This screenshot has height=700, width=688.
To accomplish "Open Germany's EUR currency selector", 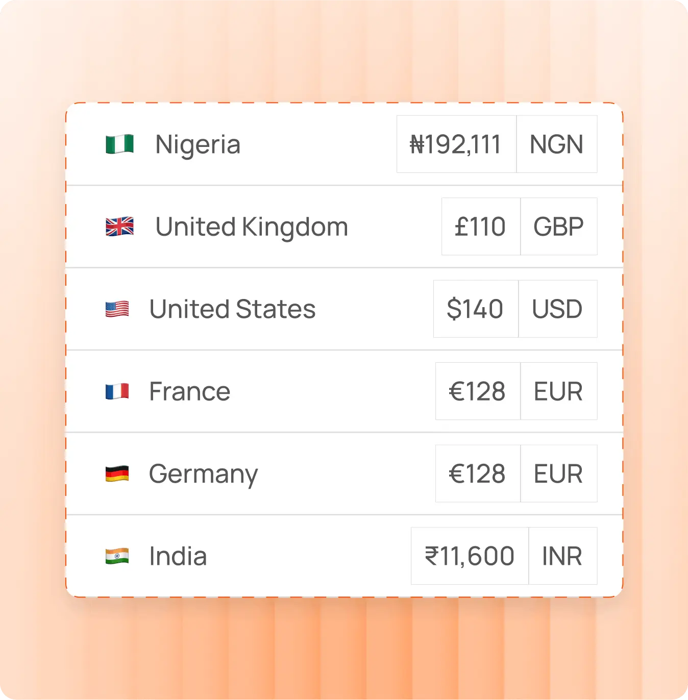I will [558, 474].
